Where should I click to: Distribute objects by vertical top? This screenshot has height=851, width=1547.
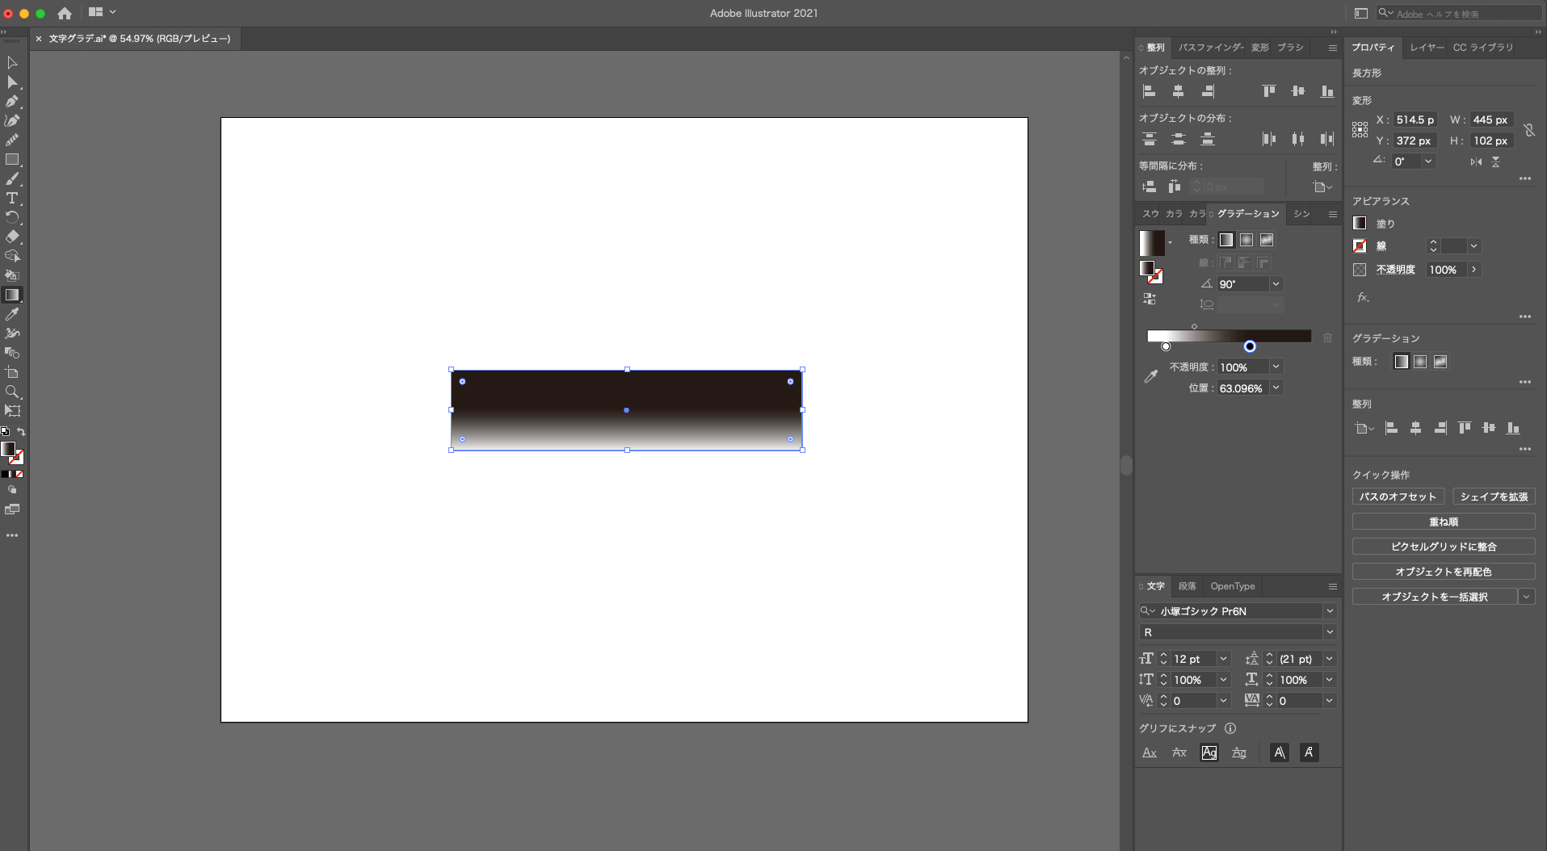click(1149, 139)
